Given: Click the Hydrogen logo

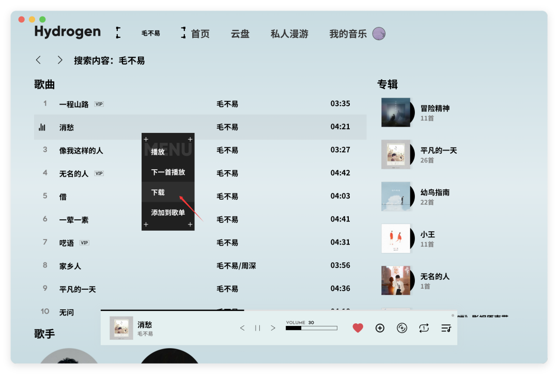Looking at the screenshot, I should click(x=67, y=32).
